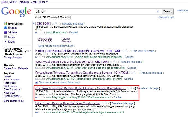The image size is (188, 117).
Task: Open Pertandingan Template Tercantik by Gayahspears result
Action: [x=82, y=73]
